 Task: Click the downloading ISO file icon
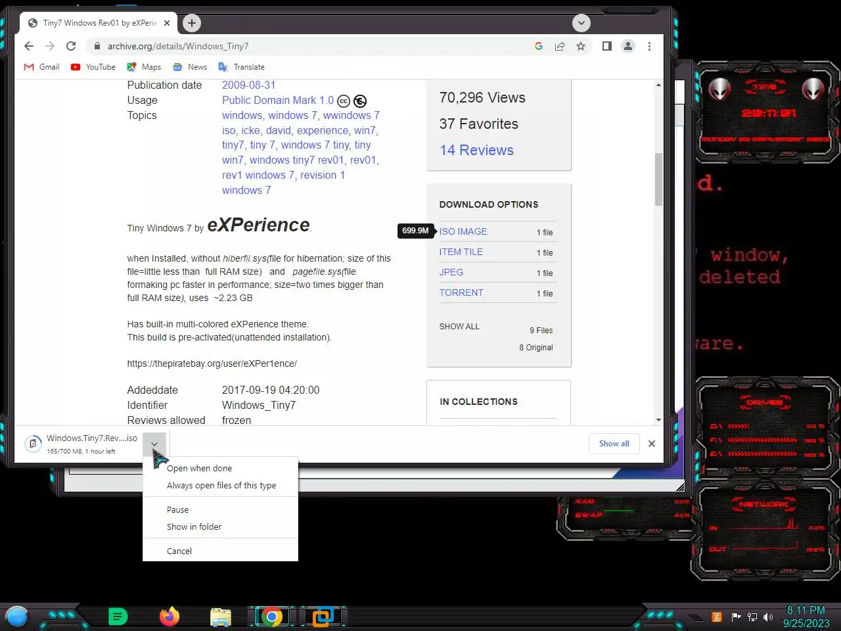click(33, 444)
